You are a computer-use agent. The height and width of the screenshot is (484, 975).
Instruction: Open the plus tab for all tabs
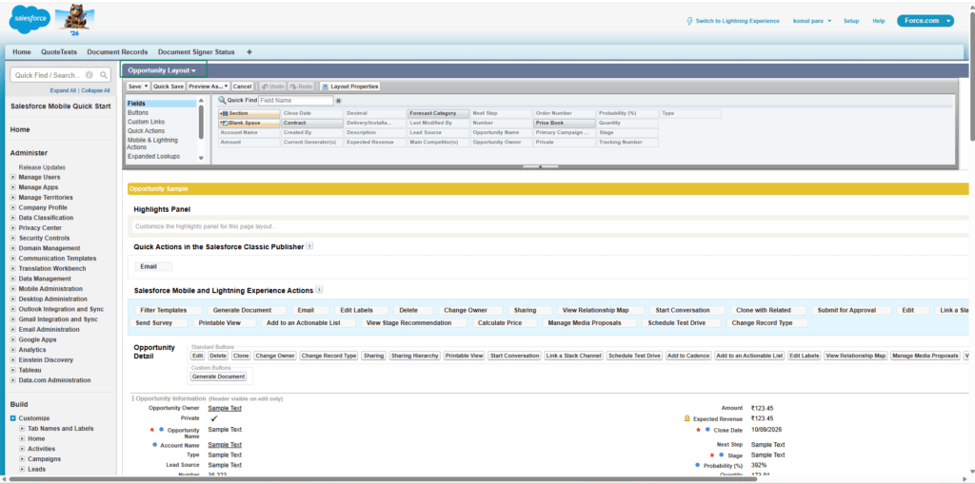[249, 52]
